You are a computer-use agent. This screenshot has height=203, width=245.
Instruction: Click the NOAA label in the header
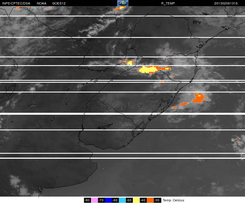click(x=42, y=3)
